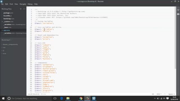Open Gruntfile.js in Working Files
The height and width of the screenshot is (101, 180).
(8, 16)
